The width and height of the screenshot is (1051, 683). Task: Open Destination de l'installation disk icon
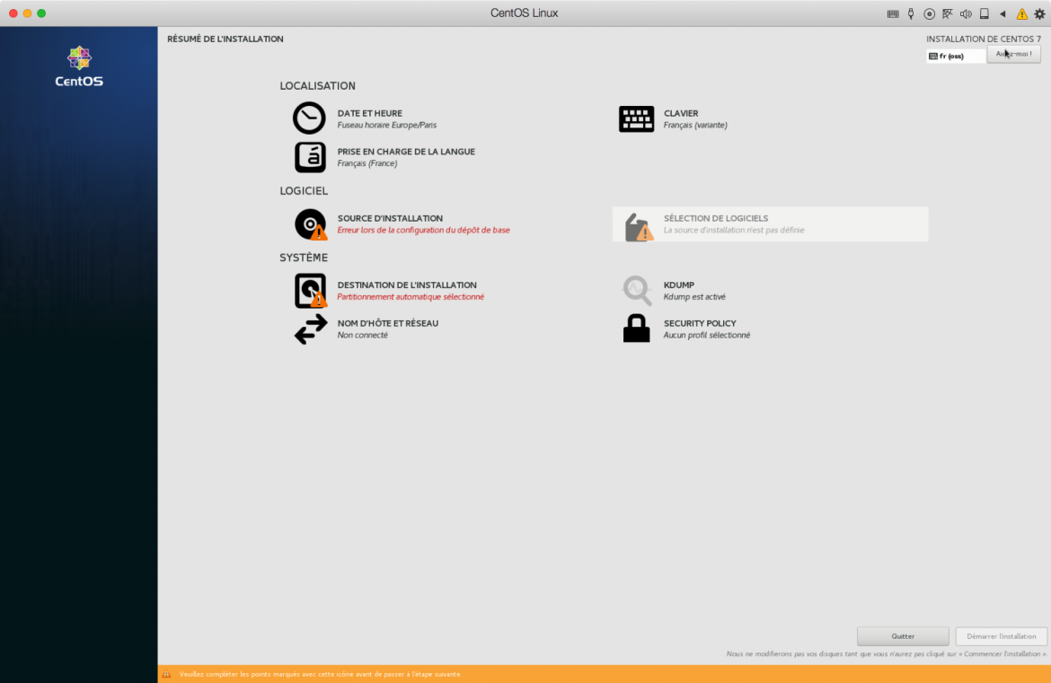coord(310,290)
